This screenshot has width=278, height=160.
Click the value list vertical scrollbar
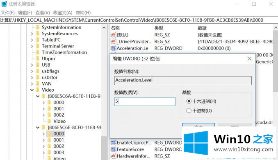coord(276,61)
